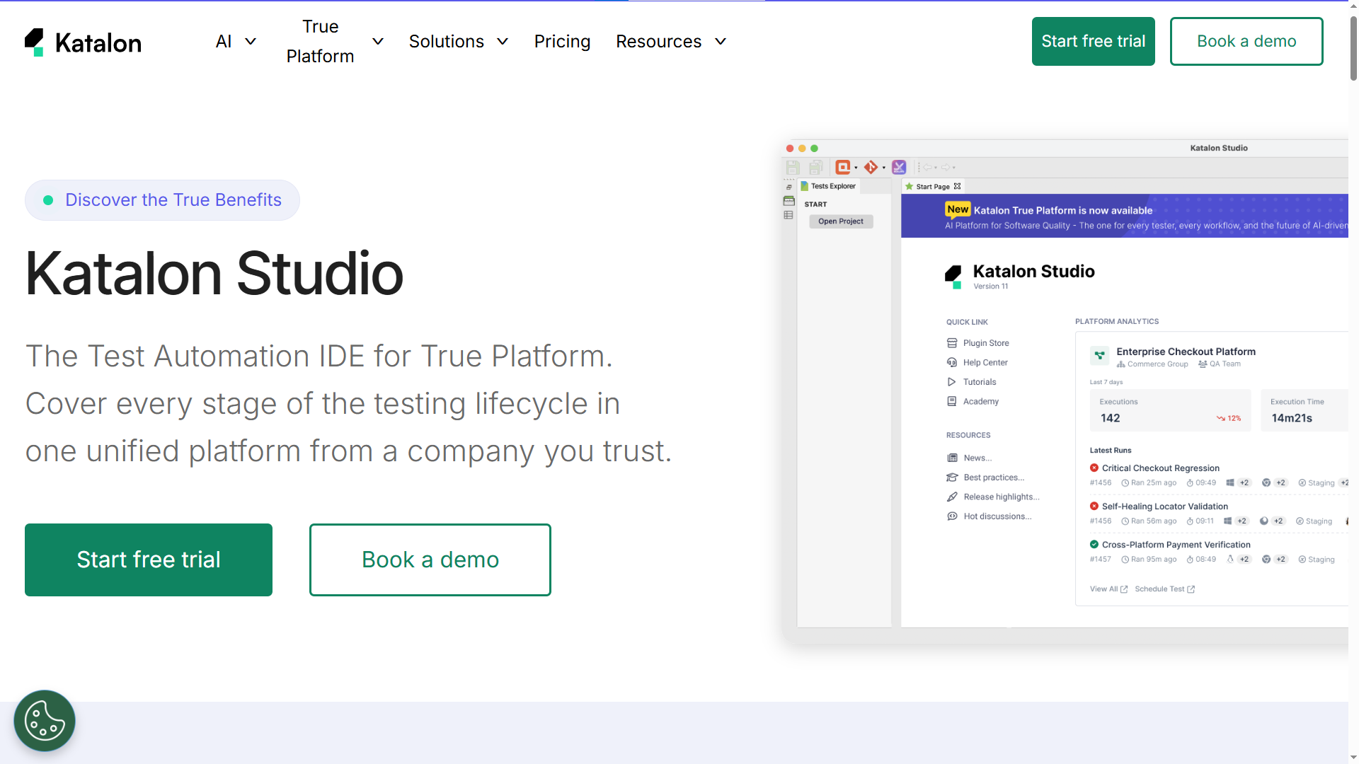The width and height of the screenshot is (1359, 764).
Task: Click the save icon in Studio toolbar
Action: [793, 168]
